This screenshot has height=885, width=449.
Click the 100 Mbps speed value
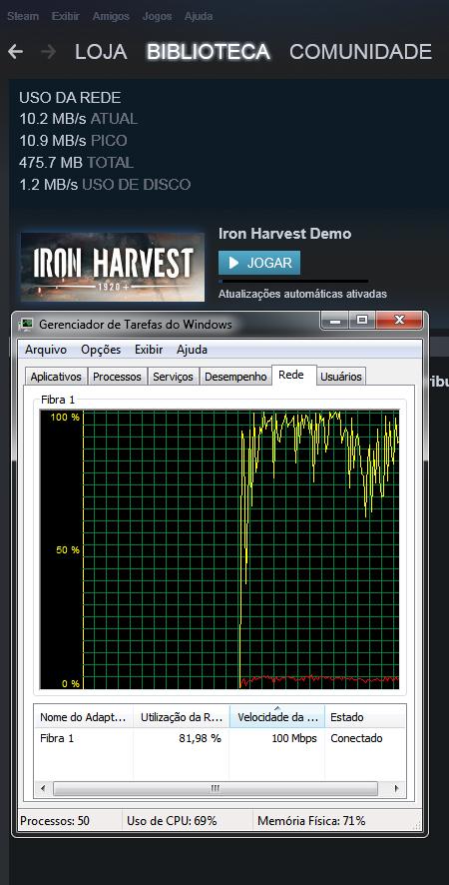coord(294,738)
